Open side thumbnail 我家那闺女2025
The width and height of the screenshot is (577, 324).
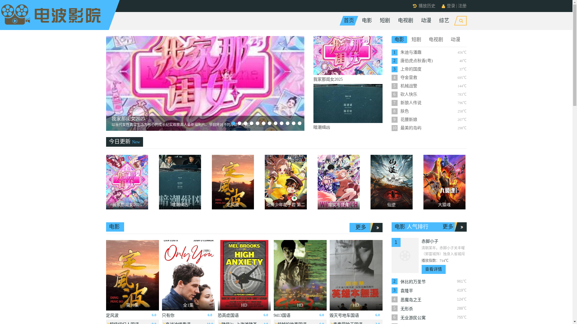pos(348,55)
